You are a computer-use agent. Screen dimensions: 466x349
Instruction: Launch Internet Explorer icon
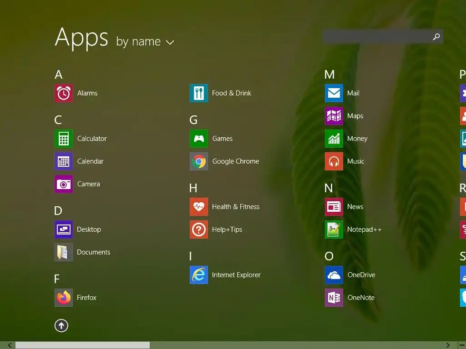click(x=199, y=275)
